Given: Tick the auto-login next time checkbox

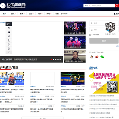Looking at the screenshot, I should [x=90, y=35].
